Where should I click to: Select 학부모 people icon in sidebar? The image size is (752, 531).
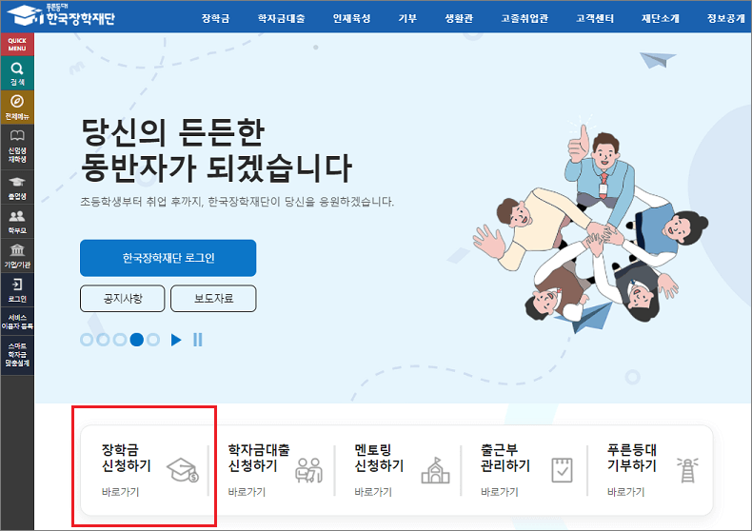coord(17,222)
